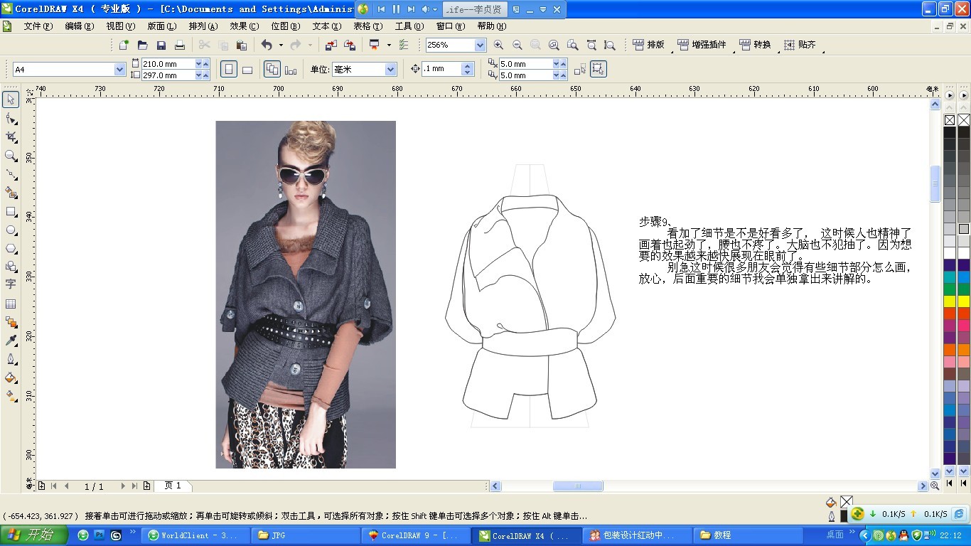Open the A4 paper size dropdown

(120, 69)
